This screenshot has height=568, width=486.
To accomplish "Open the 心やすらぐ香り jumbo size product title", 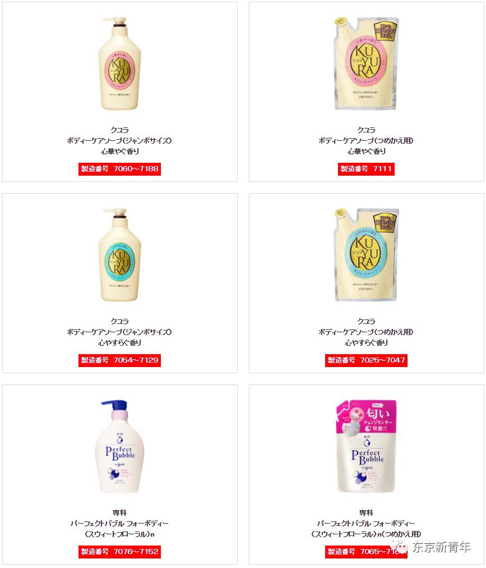I will click(119, 332).
